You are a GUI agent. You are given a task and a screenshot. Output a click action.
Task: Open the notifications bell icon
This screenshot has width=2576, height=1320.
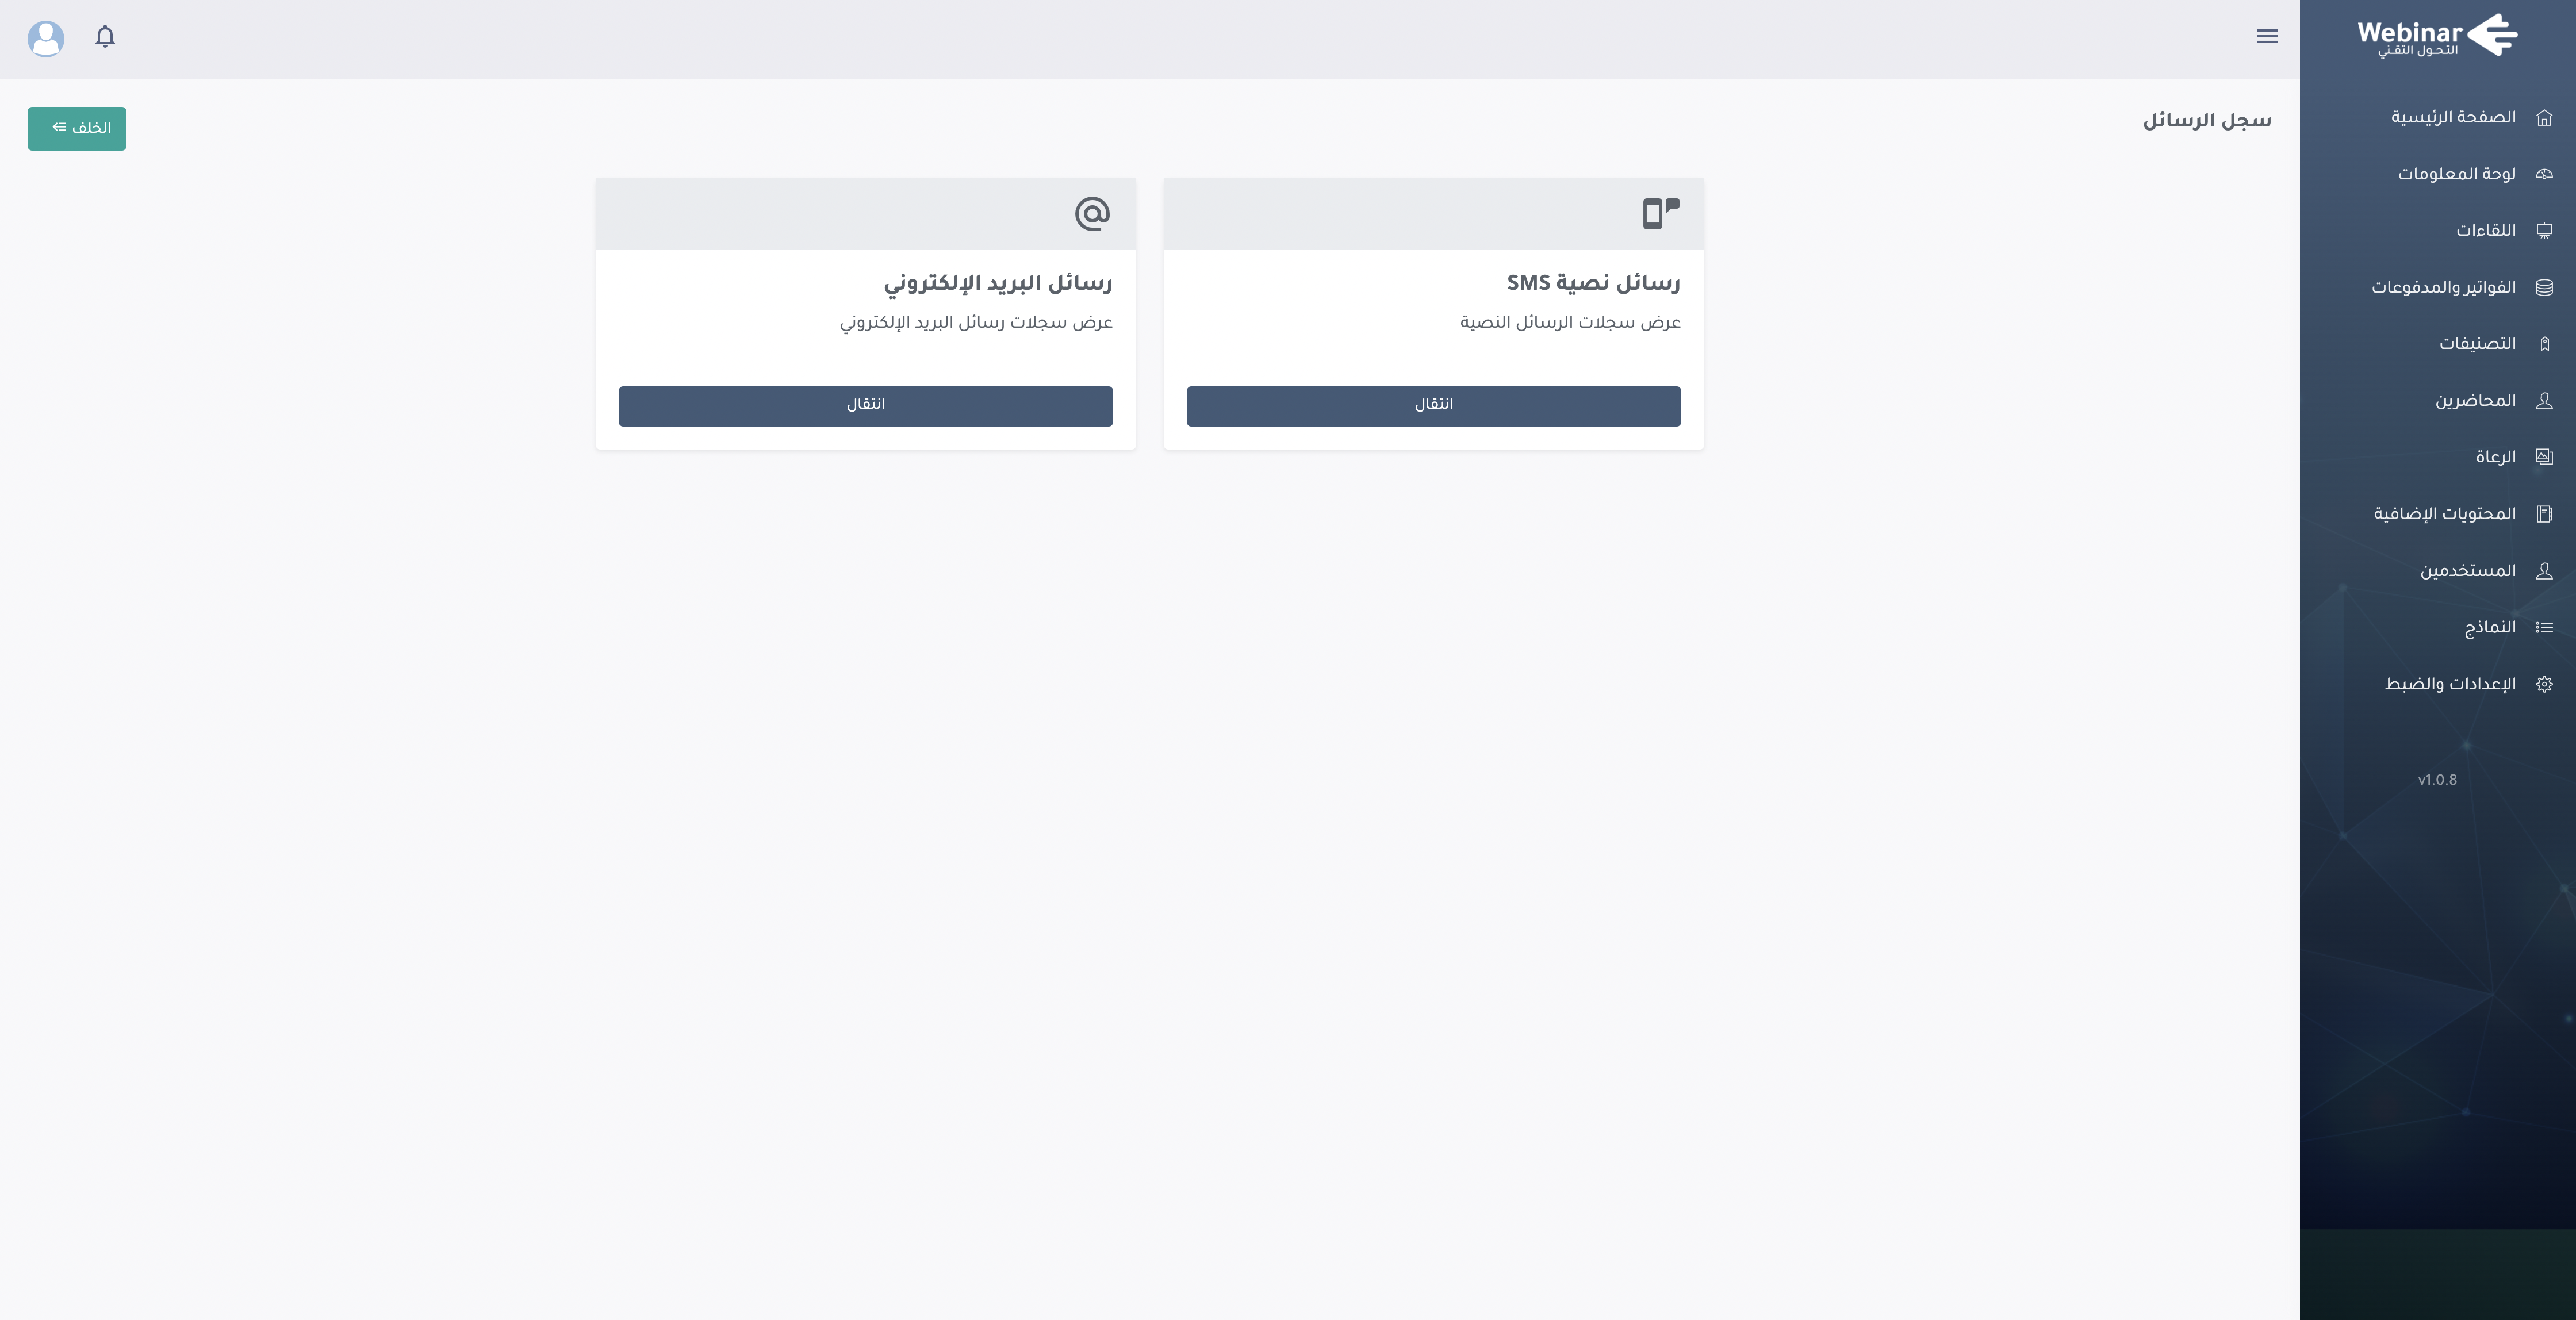(105, 37)
